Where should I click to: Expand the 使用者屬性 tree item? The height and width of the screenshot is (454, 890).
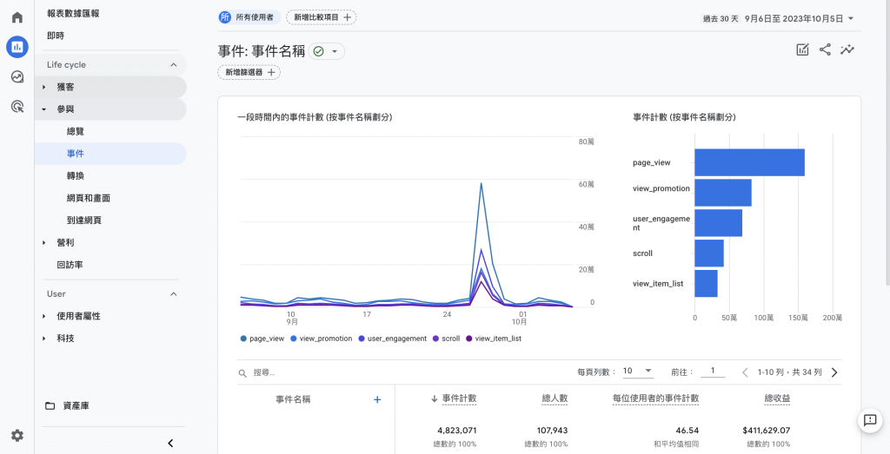tap(44, 316)
